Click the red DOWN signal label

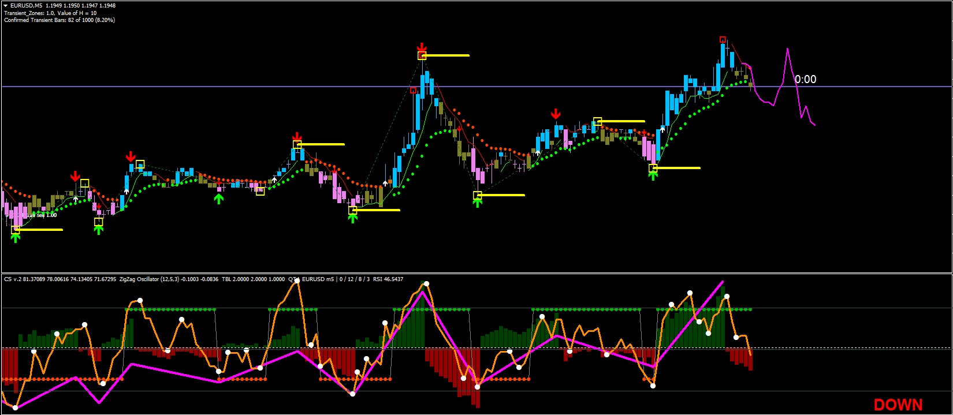(898, 405)
